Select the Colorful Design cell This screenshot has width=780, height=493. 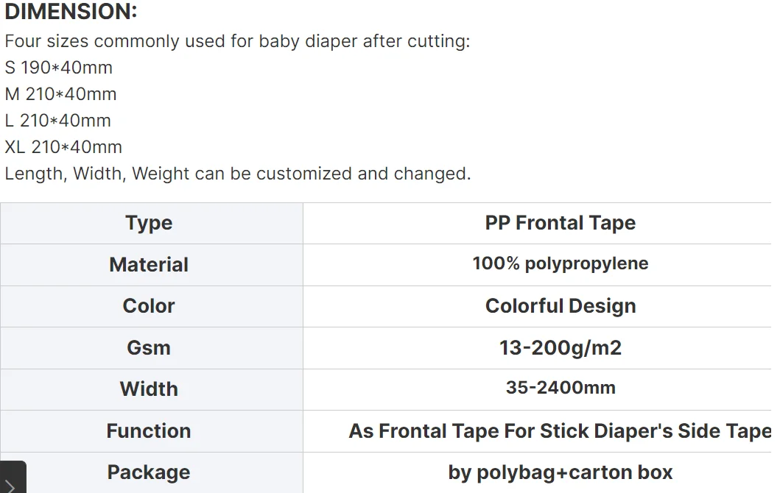(x=560, y=306)
